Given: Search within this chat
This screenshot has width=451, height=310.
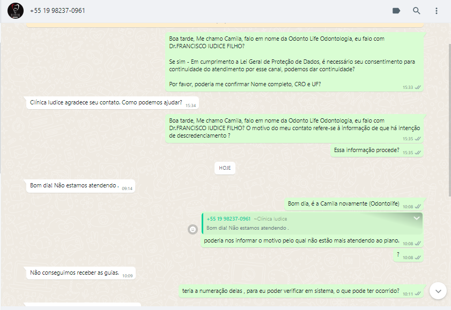Looking at the screenshot, I should coord(416,11).
